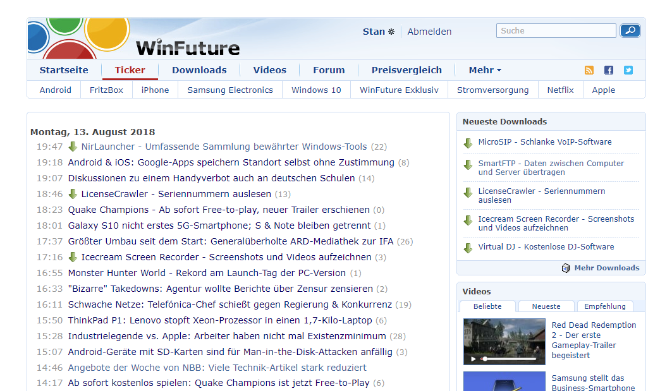660x391 pixels.
Task: Click inside the Suche search field
Action: 555,30
